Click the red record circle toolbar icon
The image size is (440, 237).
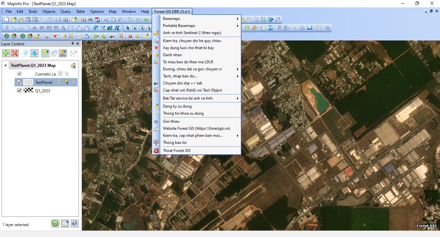tap(130, 36)
